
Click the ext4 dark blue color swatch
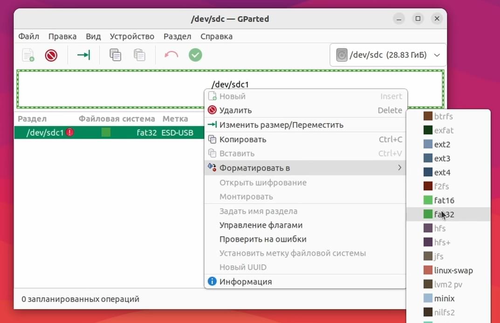point(428,172)
